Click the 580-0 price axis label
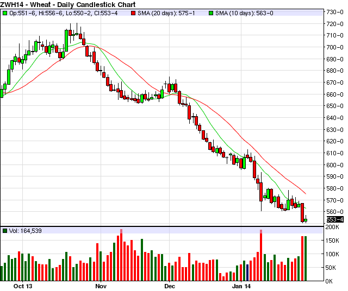Viewport: 348px width, 291px height. click(335, 188)
